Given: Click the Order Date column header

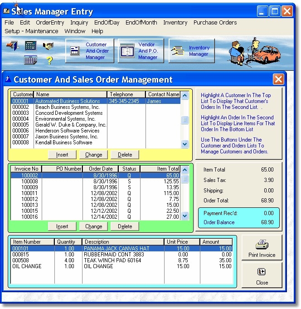Looking at the screenshot, I should [101, 169].
